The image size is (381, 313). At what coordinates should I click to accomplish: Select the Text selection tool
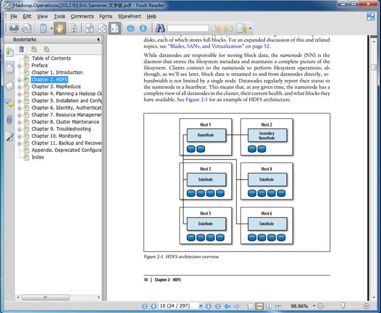(73, 28)
